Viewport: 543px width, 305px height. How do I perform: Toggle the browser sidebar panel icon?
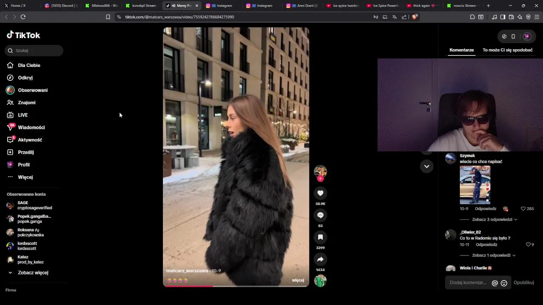coord(503,17)
